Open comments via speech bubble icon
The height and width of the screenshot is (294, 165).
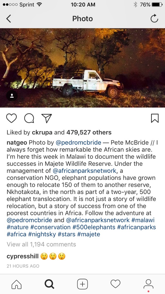pyautogui.click(x=29, y=118)
